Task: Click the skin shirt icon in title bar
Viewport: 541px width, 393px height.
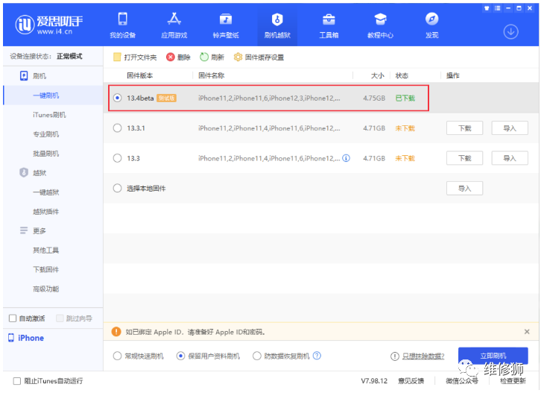Action: (x=487, y=8)
